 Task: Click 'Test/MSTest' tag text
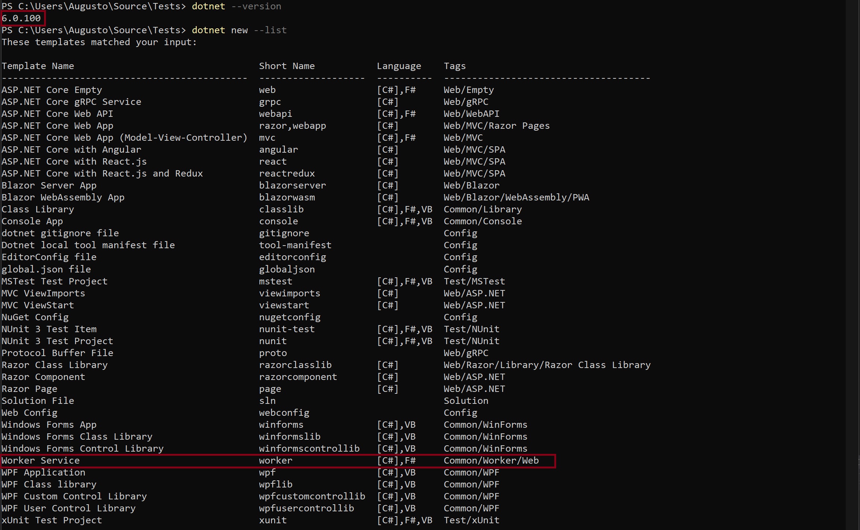(474, 281)
